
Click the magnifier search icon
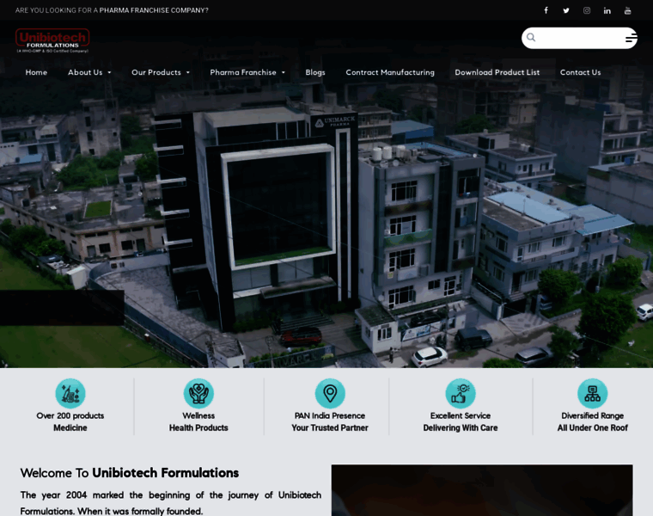531,38
